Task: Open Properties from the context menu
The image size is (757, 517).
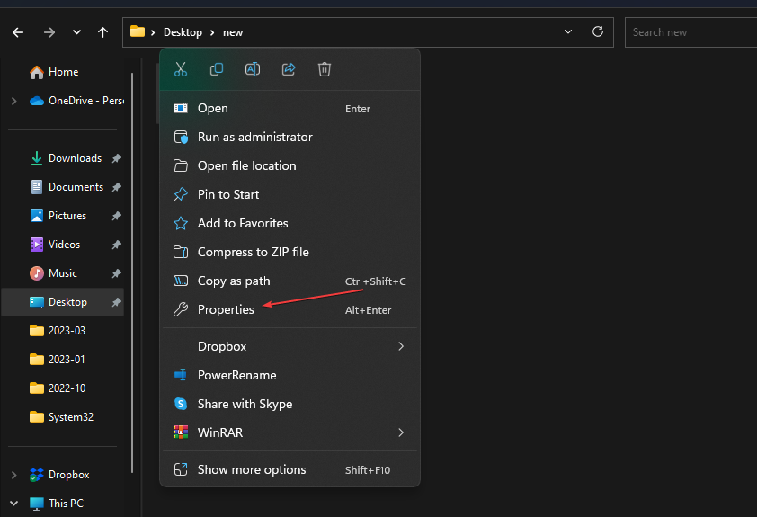Action: (289, 309)
